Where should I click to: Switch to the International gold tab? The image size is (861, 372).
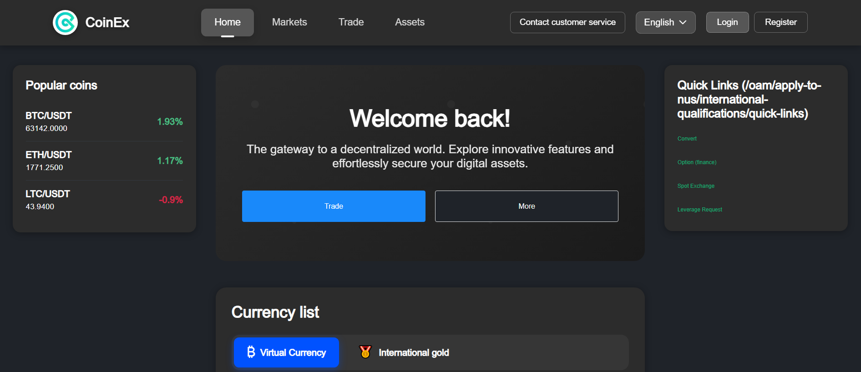point(404,352)
